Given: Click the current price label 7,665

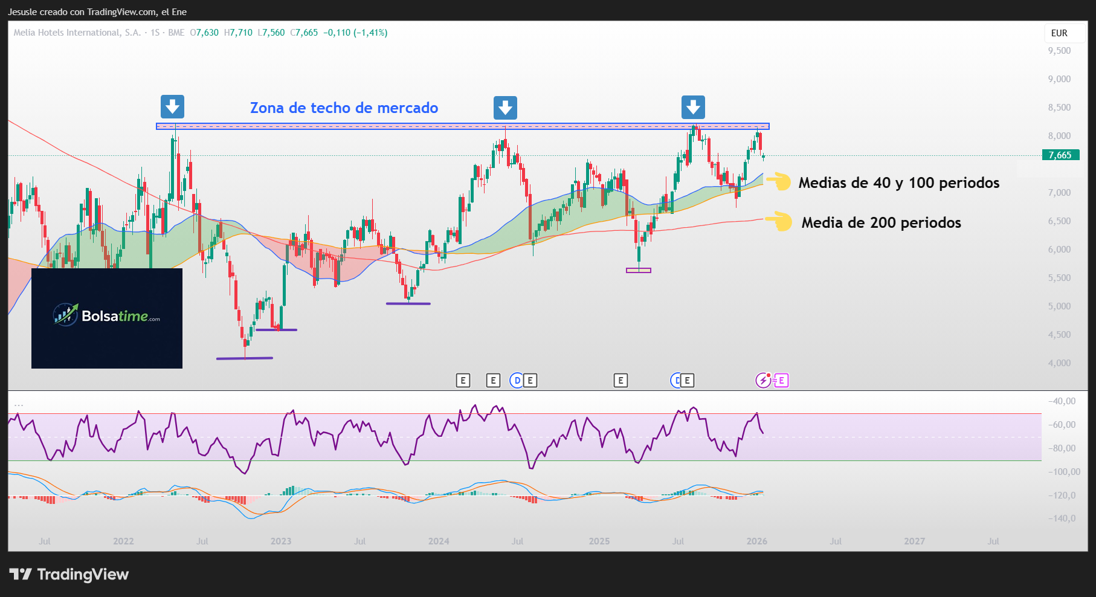Looking at the screenshot, I should (x=1060, y=155).
